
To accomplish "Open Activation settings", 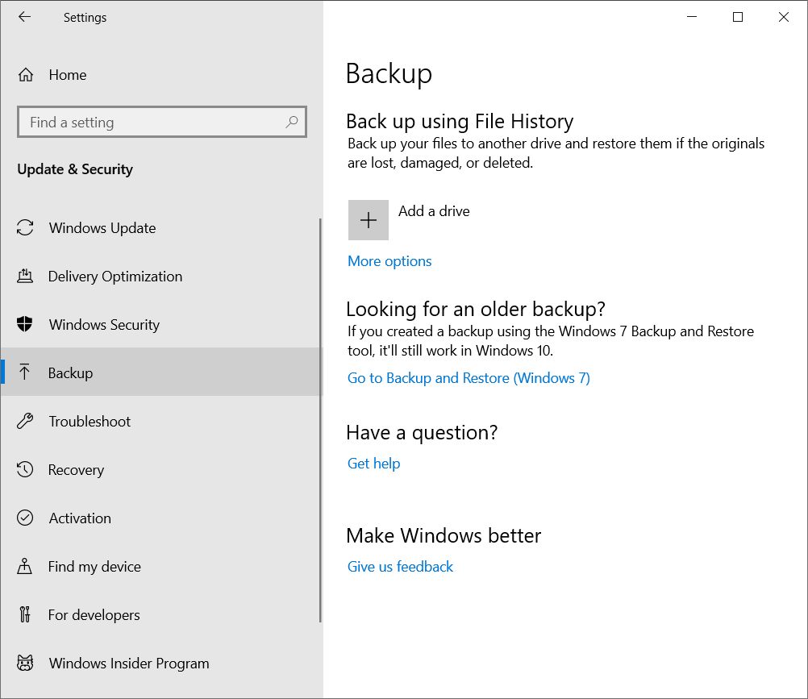I will click(x=160, y=518).
